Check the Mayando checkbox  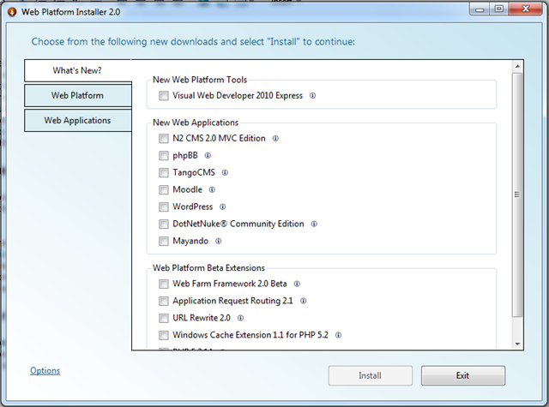(x=164, y=242)
